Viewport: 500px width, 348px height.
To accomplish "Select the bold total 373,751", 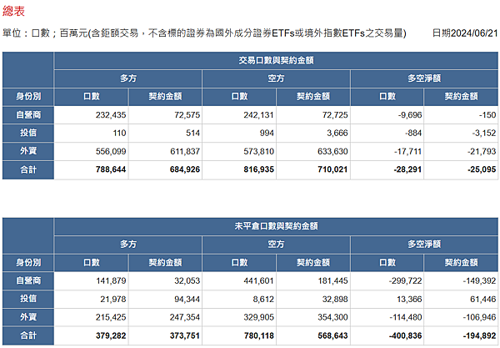I will (x=165, y=335).
